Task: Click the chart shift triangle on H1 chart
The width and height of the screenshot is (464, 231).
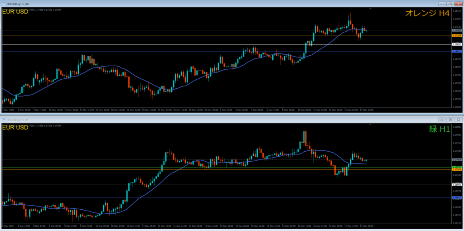Action: pos(370,125)
